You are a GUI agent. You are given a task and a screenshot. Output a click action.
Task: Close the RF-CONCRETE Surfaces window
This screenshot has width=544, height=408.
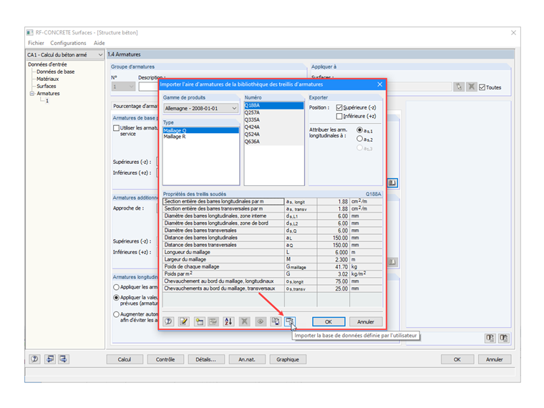click(513, 33)
